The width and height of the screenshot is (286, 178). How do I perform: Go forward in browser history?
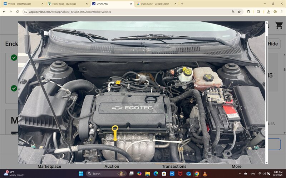coord(11,12)
